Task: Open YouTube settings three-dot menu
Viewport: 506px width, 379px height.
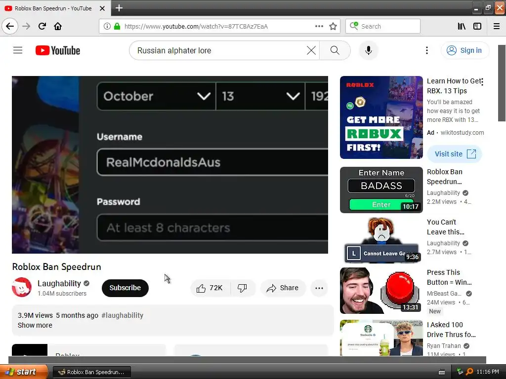Action: click(426, 50)
